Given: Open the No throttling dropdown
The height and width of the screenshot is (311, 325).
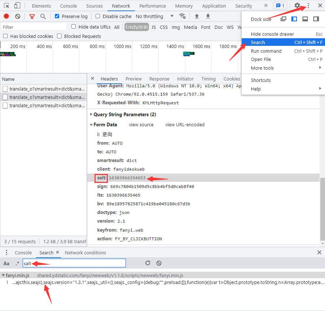Looking at the screenshot, I should [x=154, y=16].
